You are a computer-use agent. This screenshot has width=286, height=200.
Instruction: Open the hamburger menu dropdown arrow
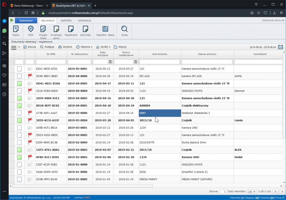pyautogui.click(x=19, y=47)
